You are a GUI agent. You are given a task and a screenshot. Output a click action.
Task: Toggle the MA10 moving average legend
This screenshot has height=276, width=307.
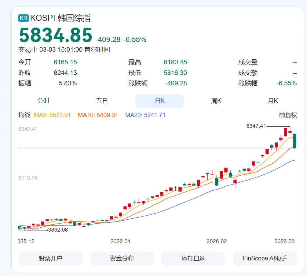98,115
